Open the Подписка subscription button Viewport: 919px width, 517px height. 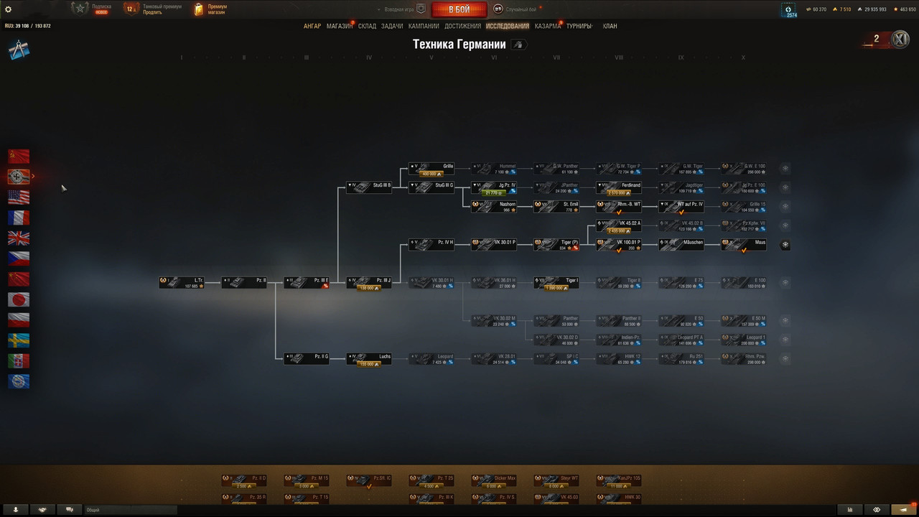[93, 9]
